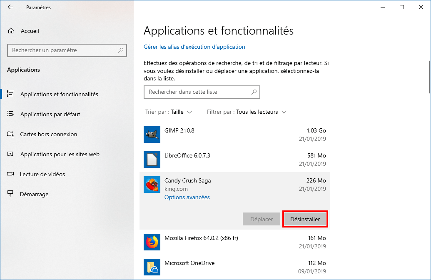Click the Lecture de vidéos camera icon
Image resolution: width=431 pixels, height=280 pixels.
point(10,174)
